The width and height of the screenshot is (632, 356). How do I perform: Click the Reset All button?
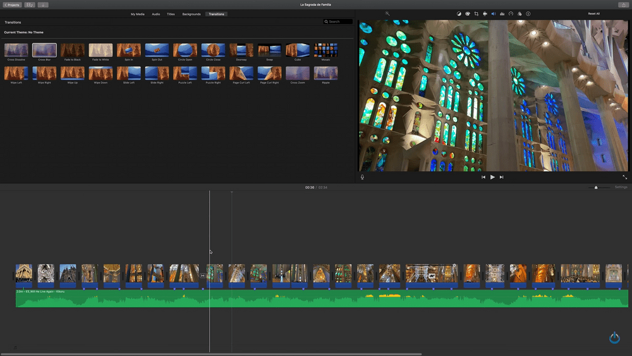pos(593,13)
